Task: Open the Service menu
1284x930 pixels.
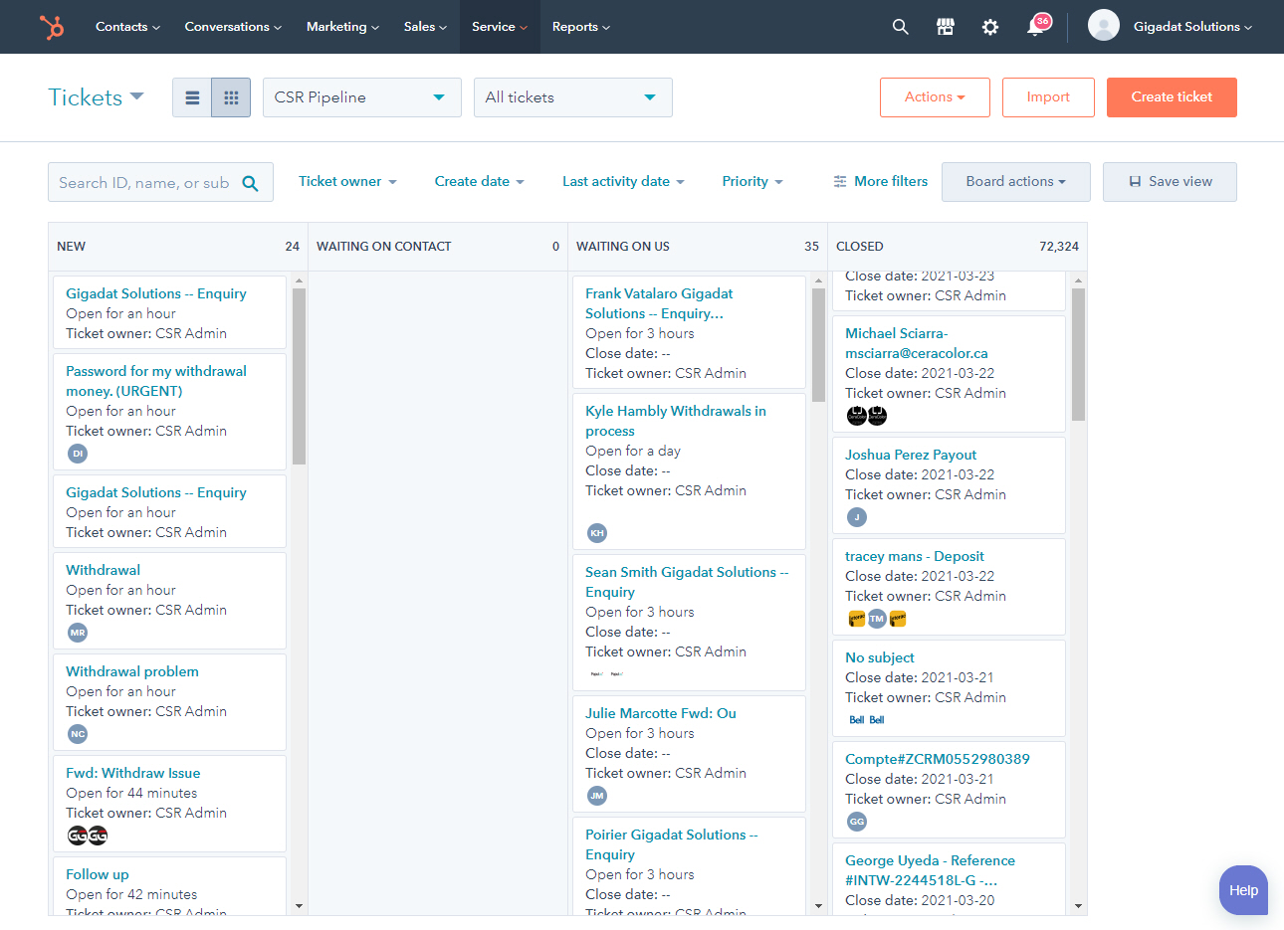Action: [500, 27]
